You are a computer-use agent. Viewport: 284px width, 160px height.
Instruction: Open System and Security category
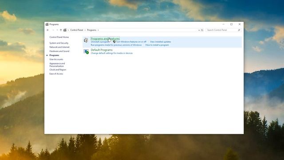point(59,43)
